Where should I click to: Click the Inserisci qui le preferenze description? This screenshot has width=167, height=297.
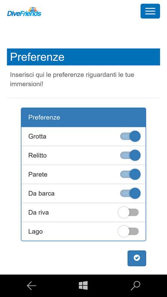click(x=72, y=79)
